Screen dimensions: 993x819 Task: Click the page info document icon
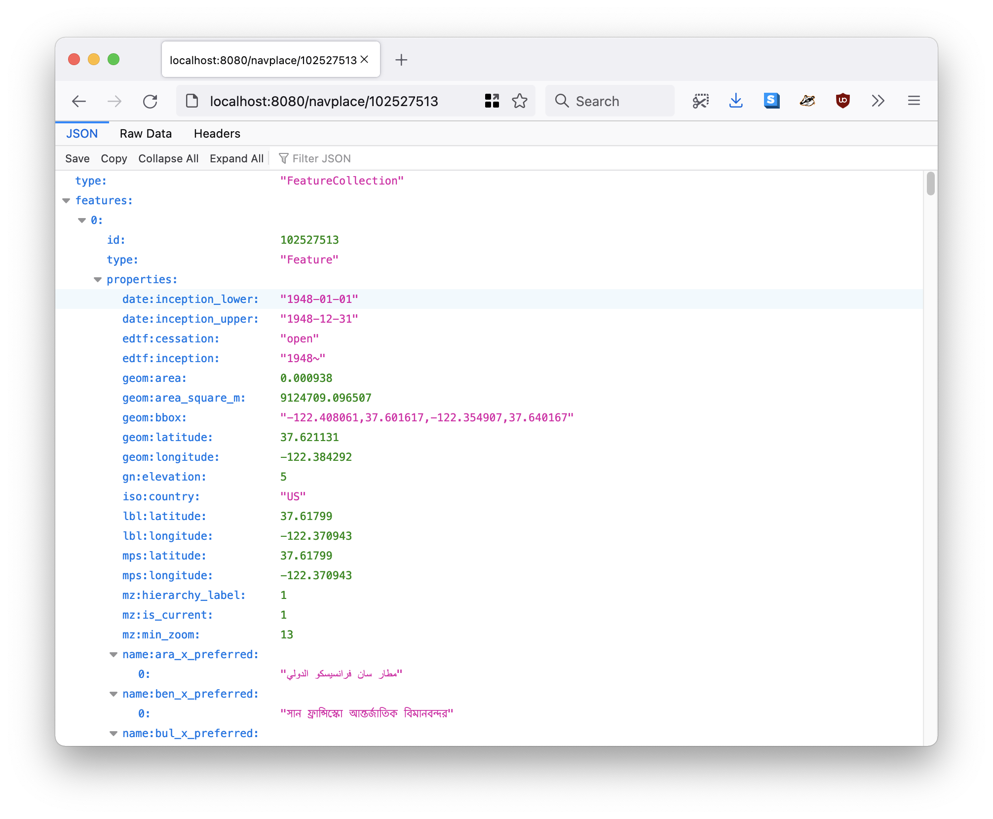[x=192, y=101]
